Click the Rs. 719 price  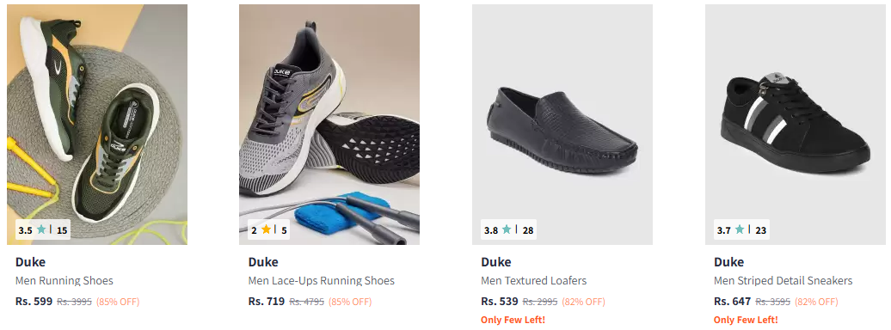267,302
